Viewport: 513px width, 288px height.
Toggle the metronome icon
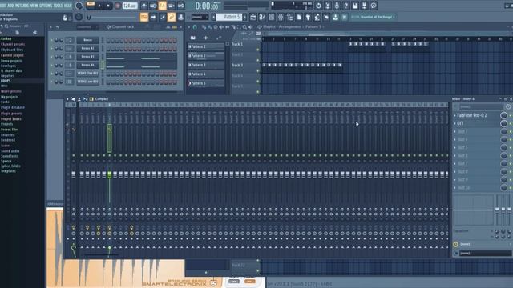144,6
